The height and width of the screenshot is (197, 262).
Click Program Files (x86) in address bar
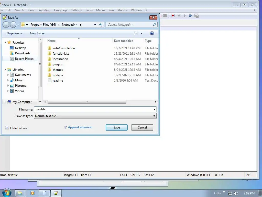pyautogui.click(x=43, y=25)
